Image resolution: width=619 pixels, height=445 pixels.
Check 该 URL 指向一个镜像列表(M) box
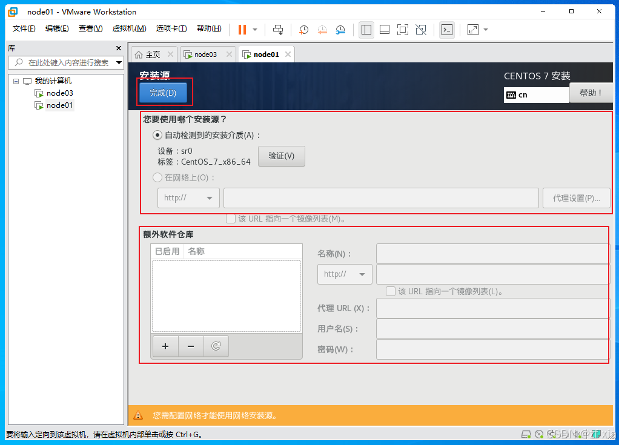click(231, 219)
